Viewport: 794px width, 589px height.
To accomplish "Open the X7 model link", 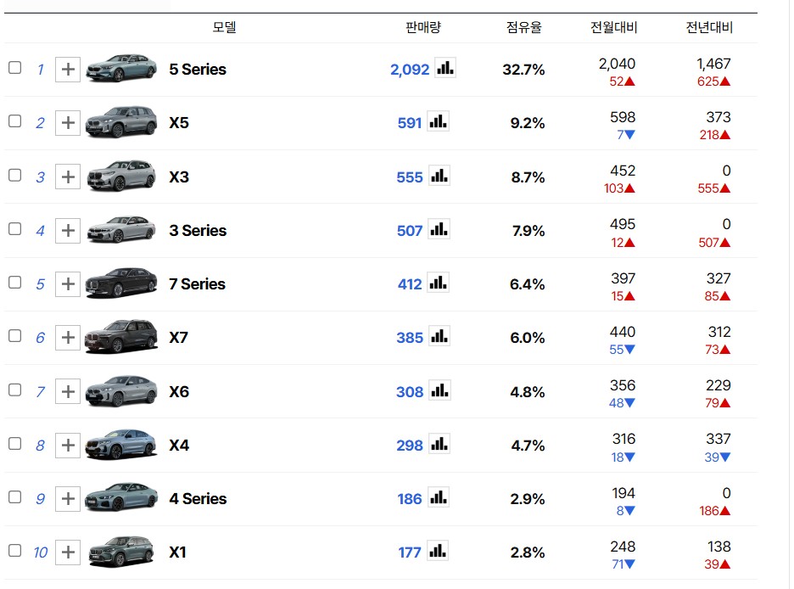I will pos(178,337).
